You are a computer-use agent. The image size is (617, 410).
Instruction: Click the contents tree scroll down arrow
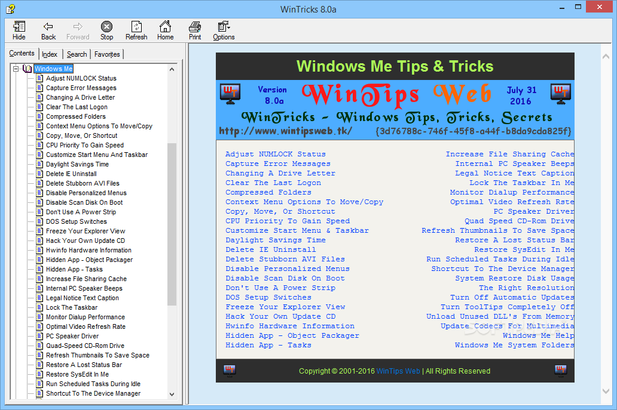172,394
